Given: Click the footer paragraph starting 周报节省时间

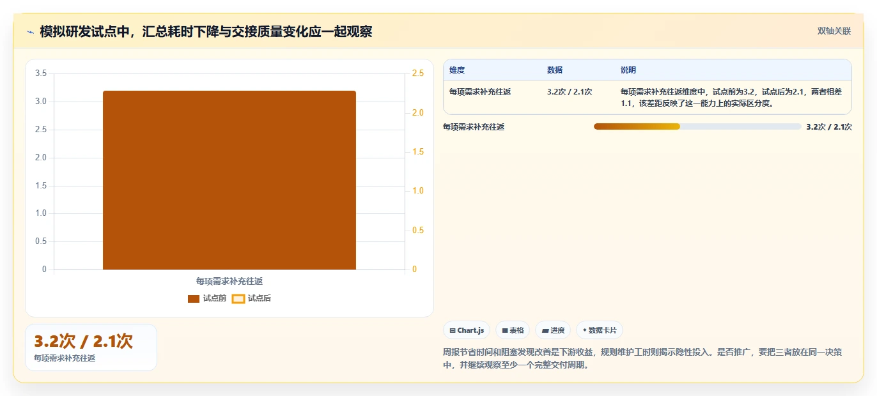Looking at the screenshot, I should pos(642,358).
